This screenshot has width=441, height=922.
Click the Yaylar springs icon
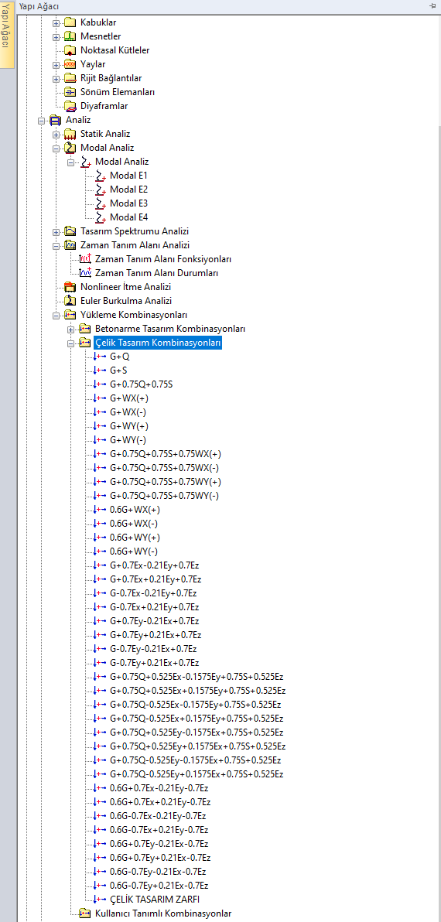tap(70, 64)
